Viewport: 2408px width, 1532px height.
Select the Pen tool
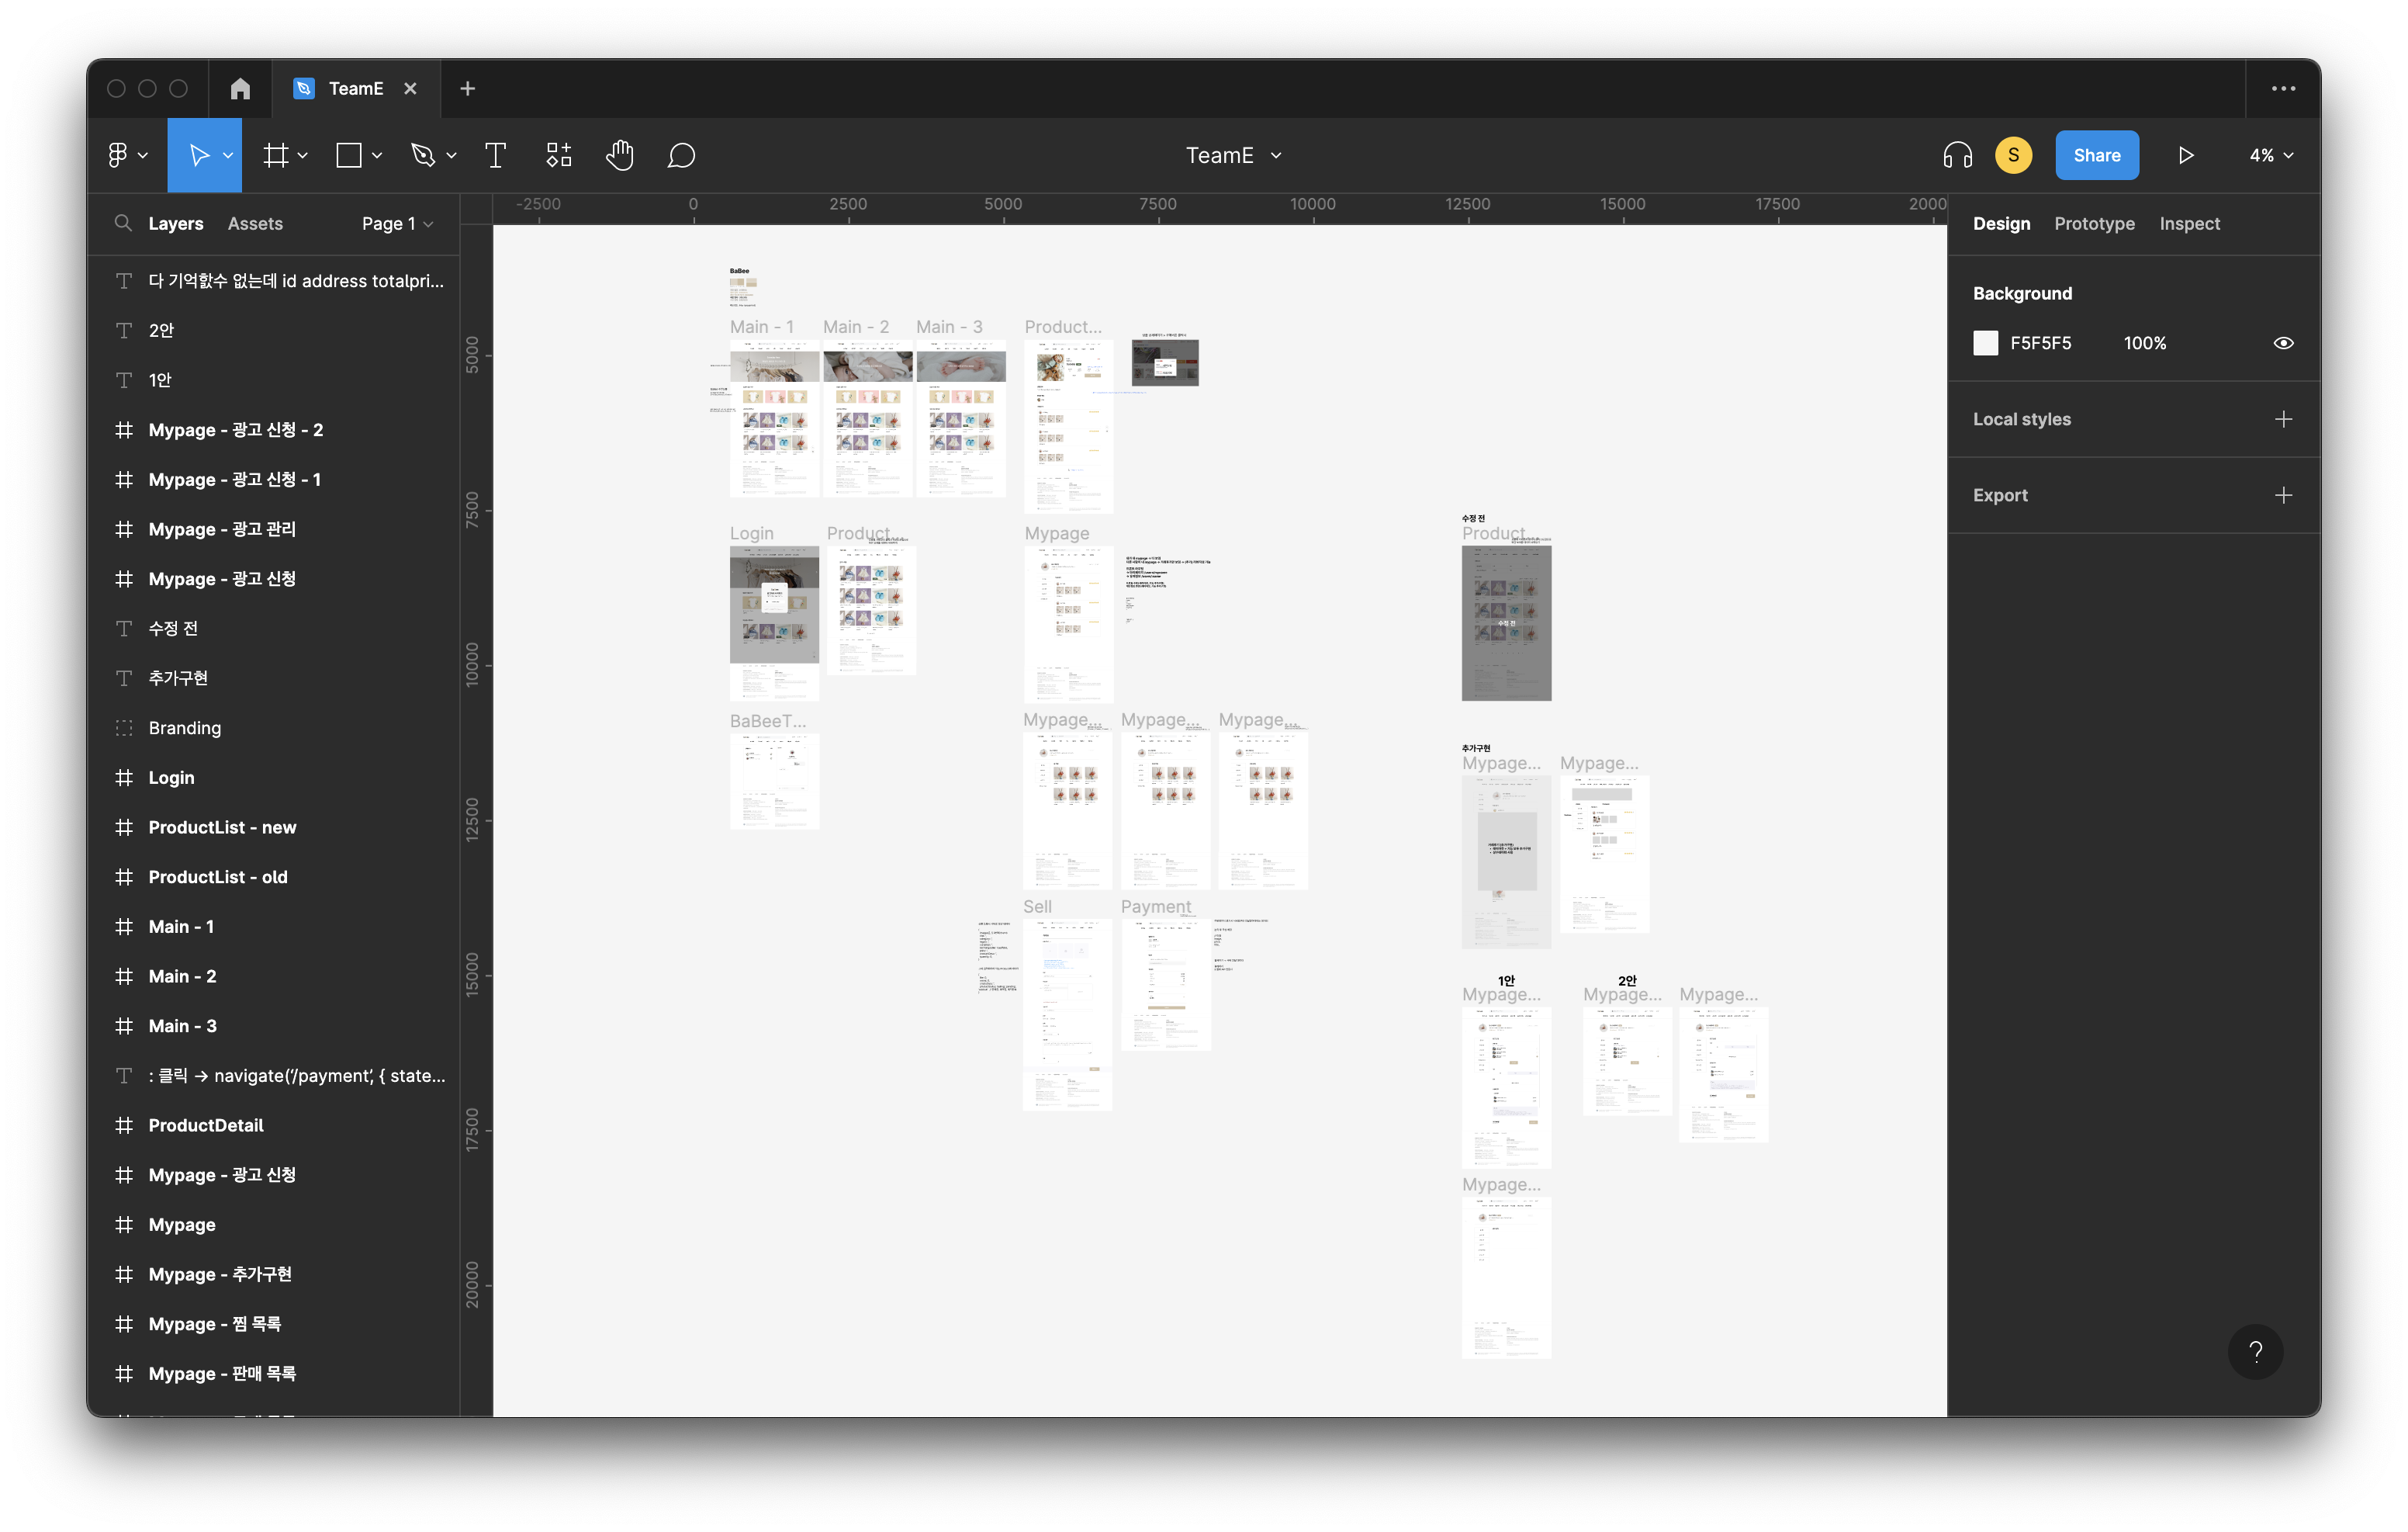423,155
